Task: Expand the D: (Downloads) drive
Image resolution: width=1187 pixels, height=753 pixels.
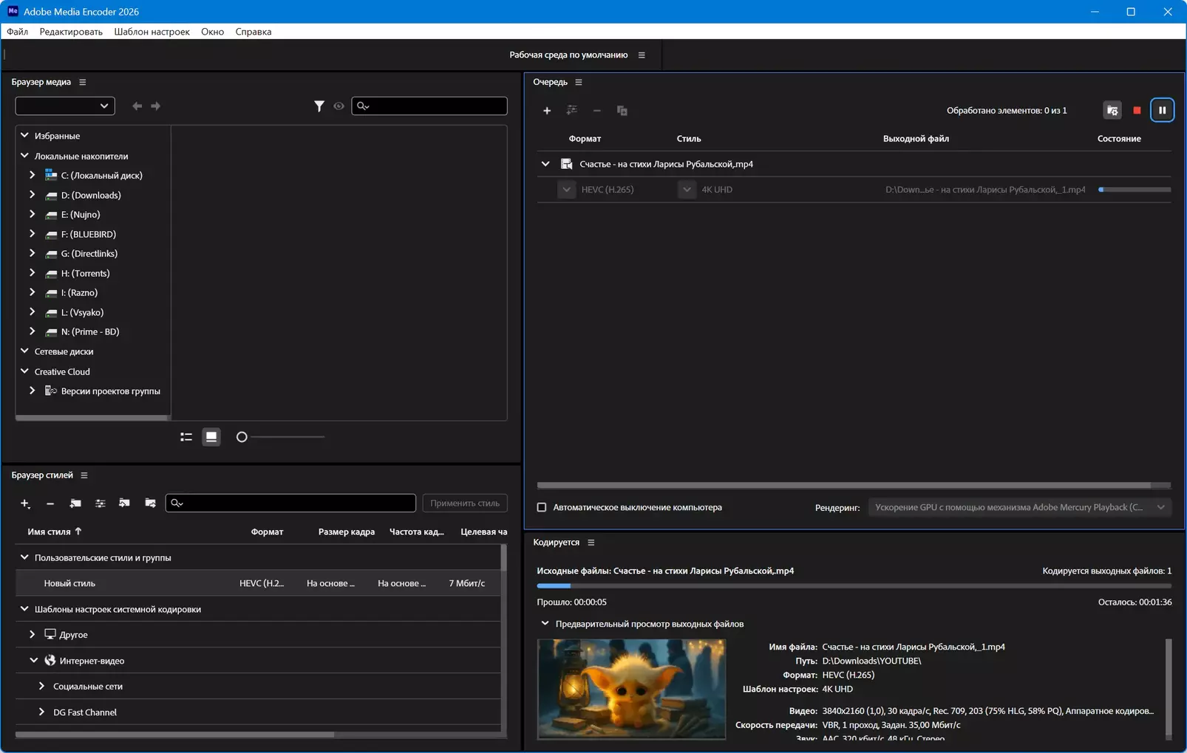Action: click(33, 195)
